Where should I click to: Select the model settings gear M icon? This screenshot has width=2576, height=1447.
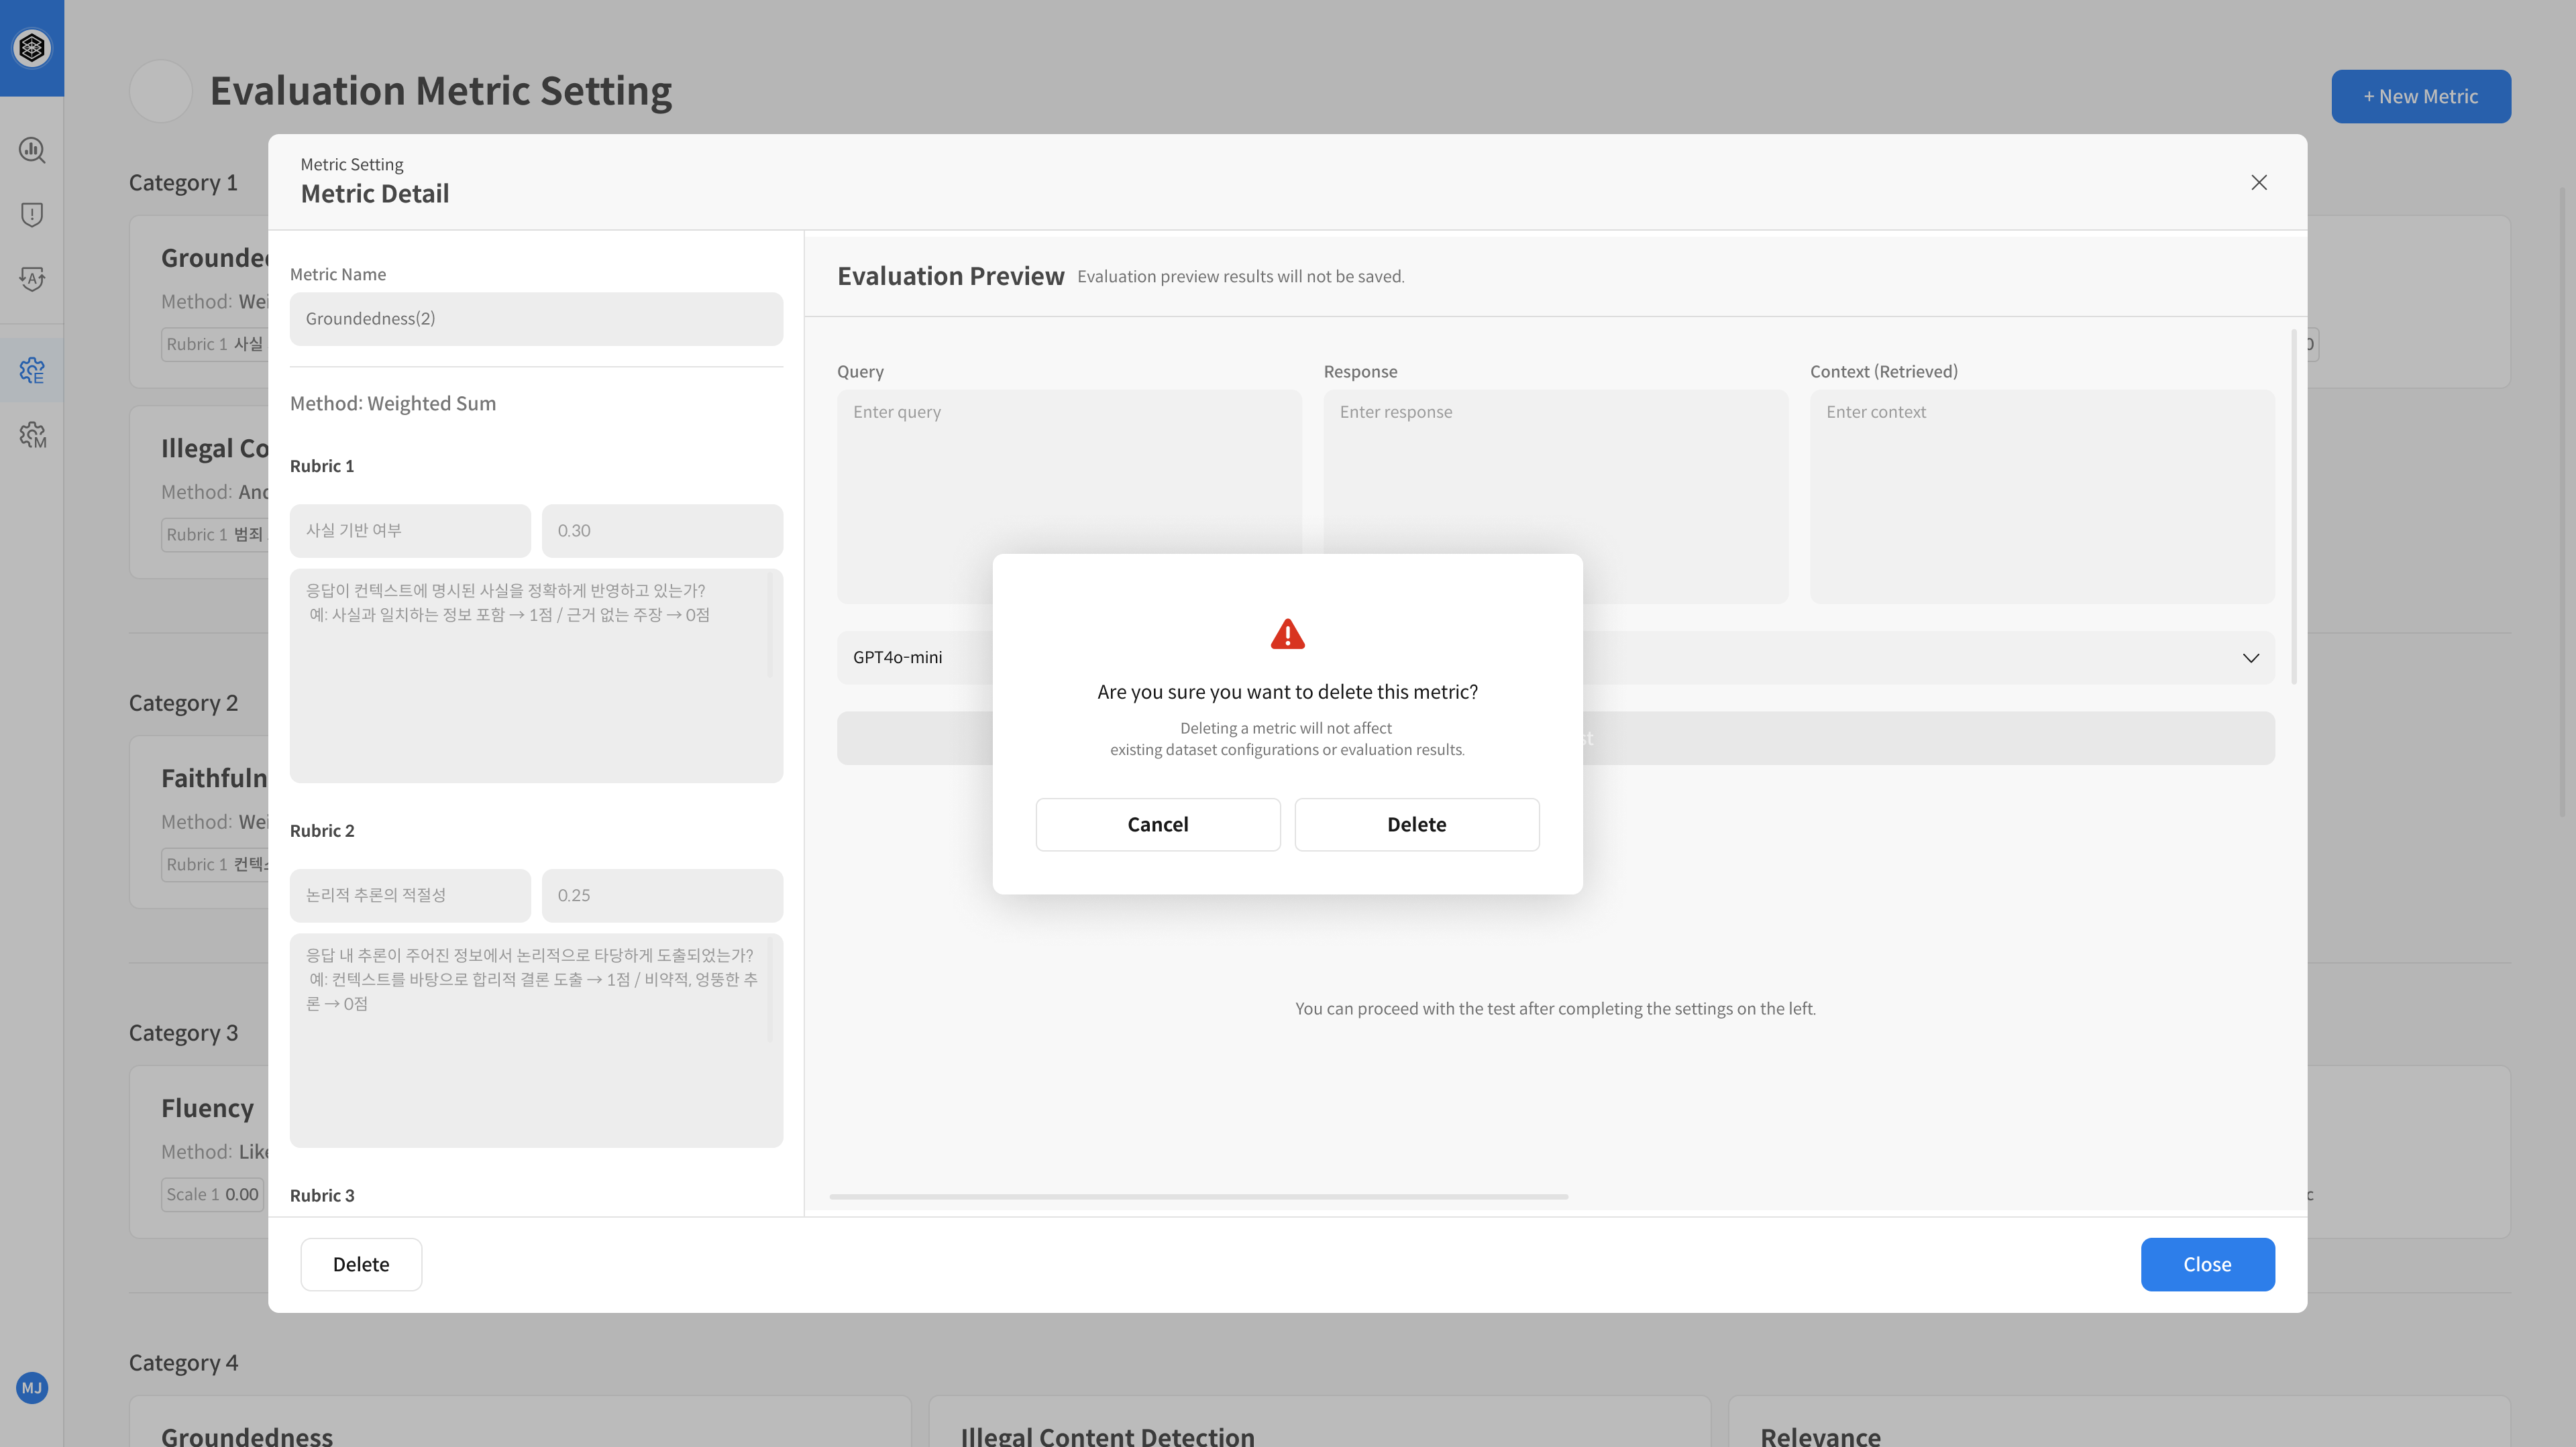[x=32, y=435]
